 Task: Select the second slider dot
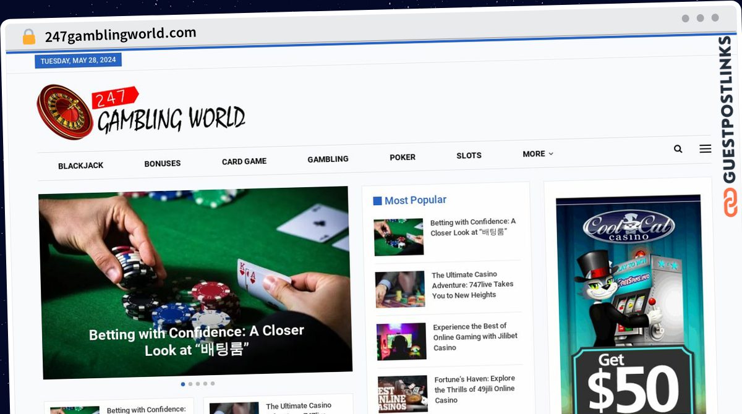tap(190, 384)
